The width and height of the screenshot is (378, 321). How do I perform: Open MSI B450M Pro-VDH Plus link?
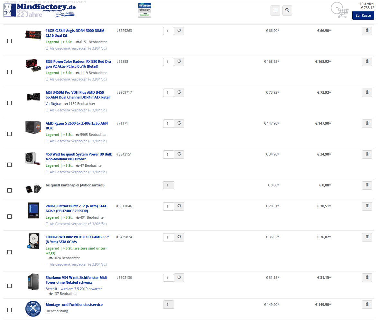click(x=78, y=95)
